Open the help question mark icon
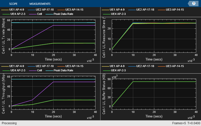 [194, 4]
